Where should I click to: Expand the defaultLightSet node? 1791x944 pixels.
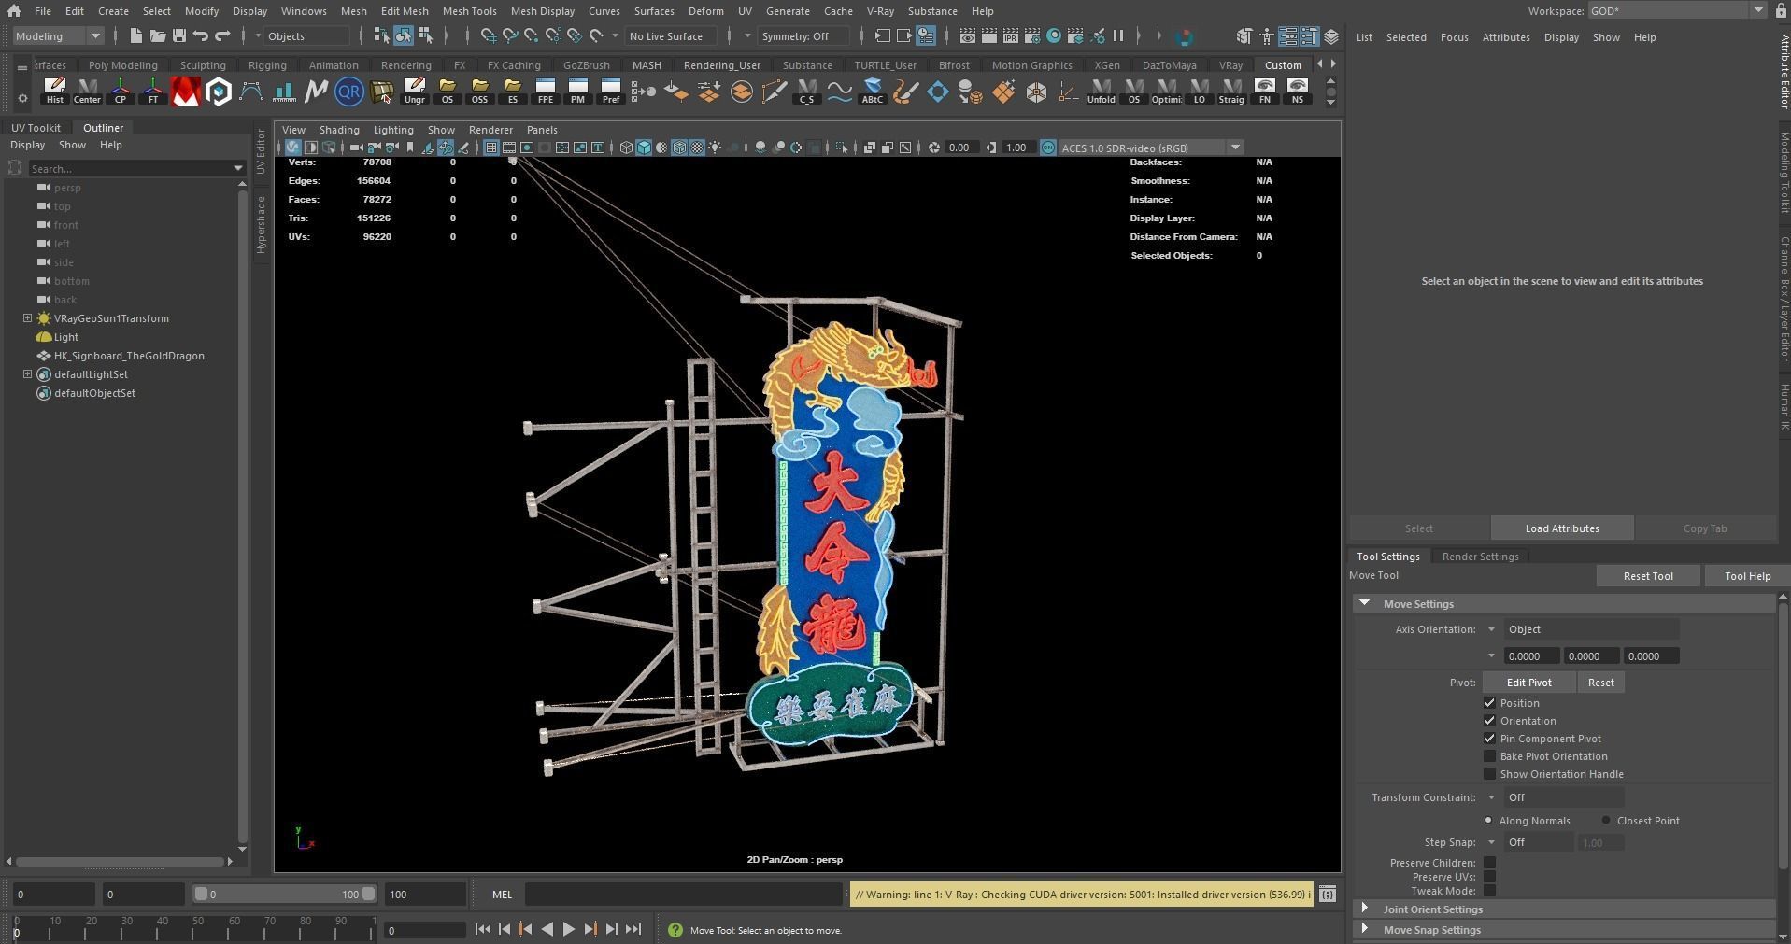click(27, 374)
